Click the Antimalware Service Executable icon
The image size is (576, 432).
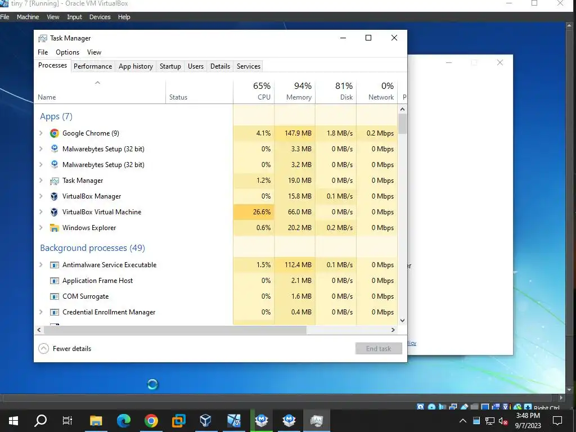pos(55,265)
